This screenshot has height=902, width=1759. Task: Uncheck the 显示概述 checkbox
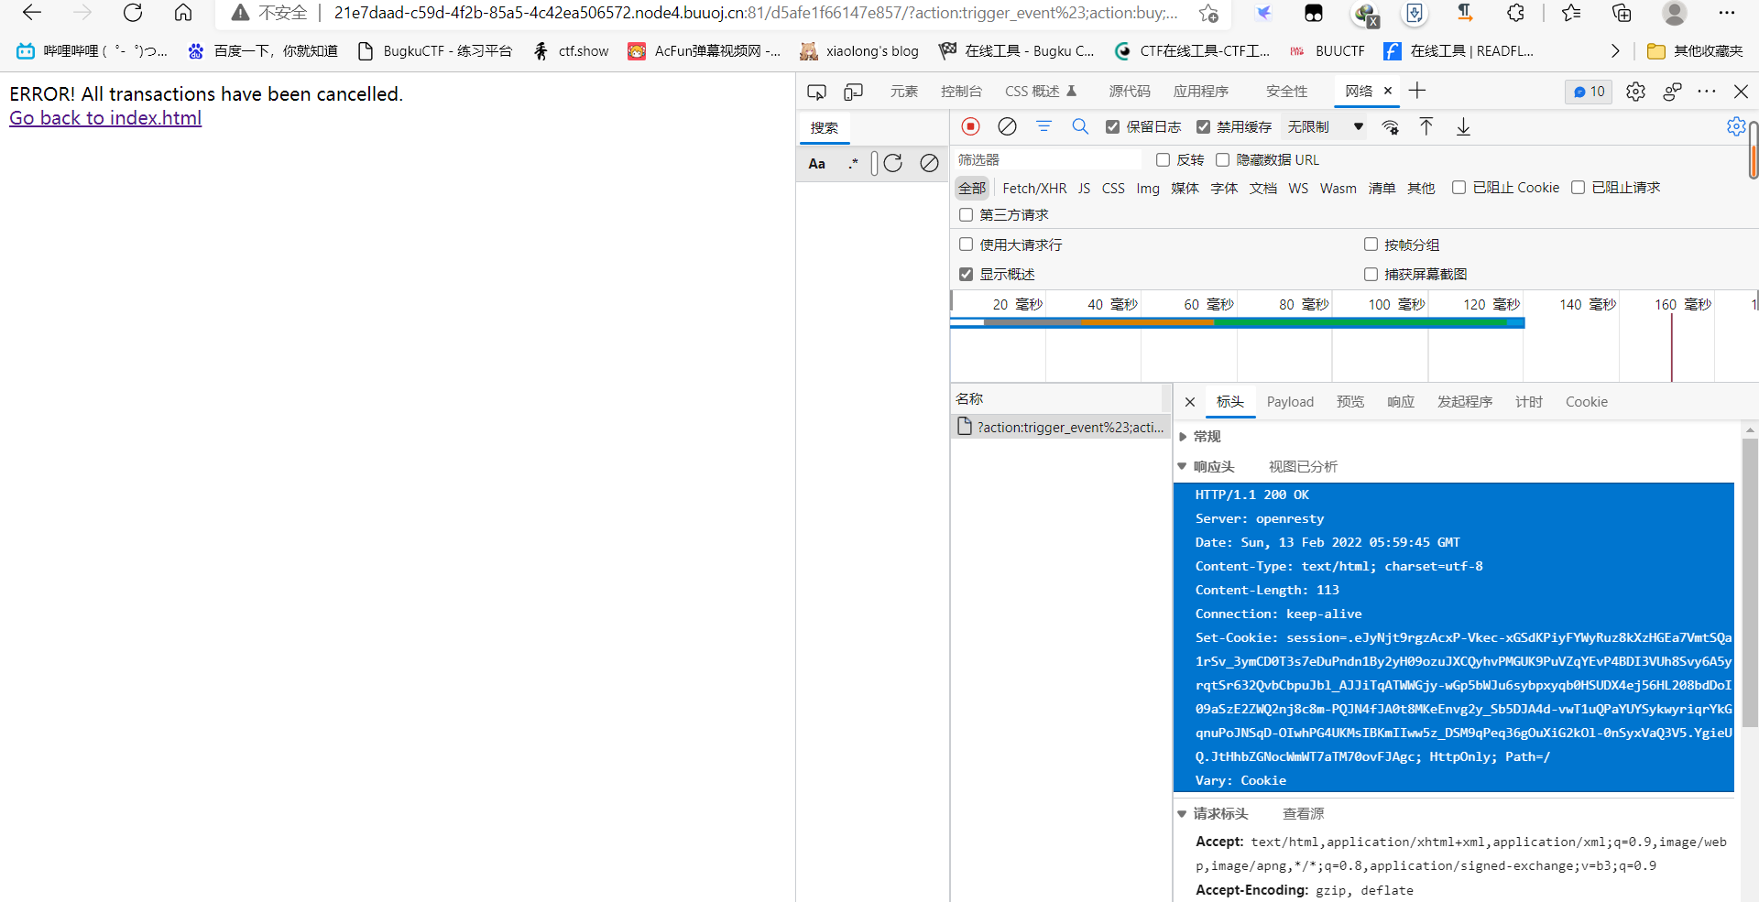point(966,274)
